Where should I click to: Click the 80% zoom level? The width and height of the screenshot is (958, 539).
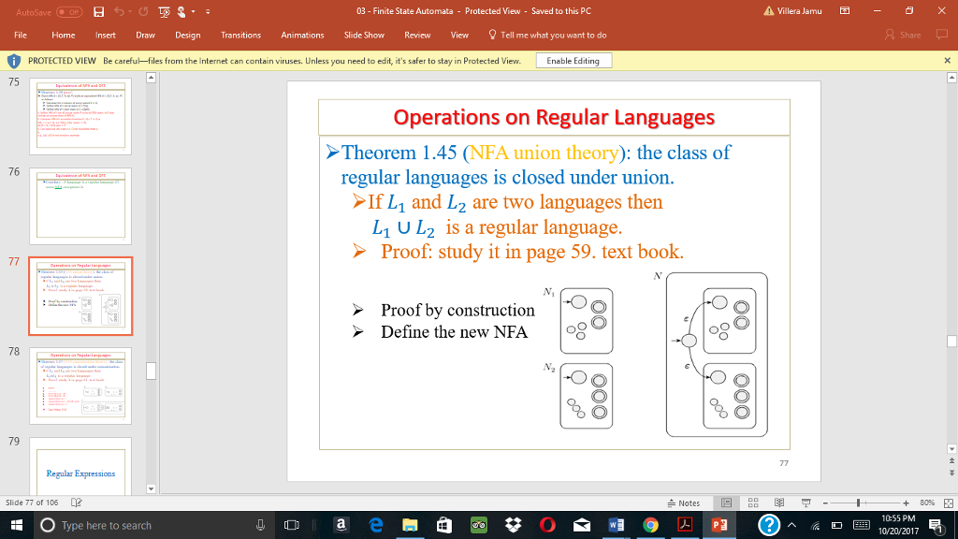[x=927, y=503]
